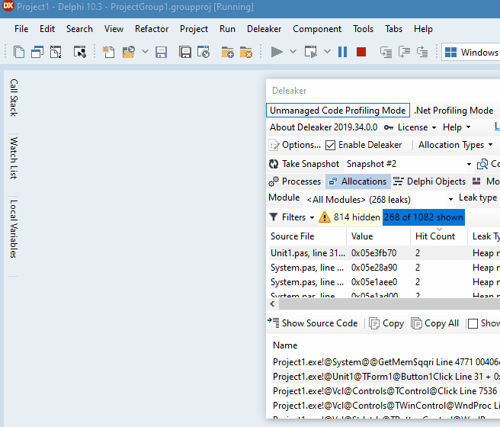Viewport: 500px width, 427px height.
Task: Click Show Source Code
Action: (x=312, y=323)
